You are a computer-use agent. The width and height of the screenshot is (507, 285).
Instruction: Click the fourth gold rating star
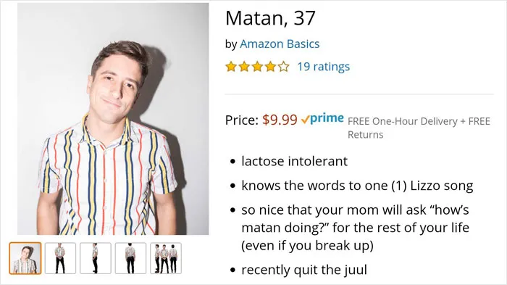[270, 67]
